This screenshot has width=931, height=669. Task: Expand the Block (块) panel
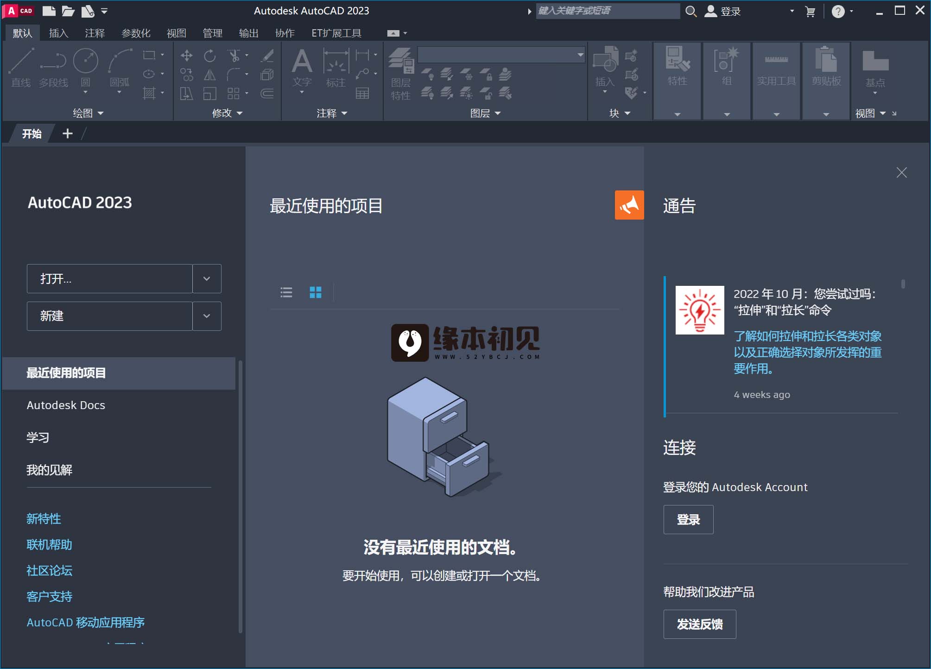[620, 113]
